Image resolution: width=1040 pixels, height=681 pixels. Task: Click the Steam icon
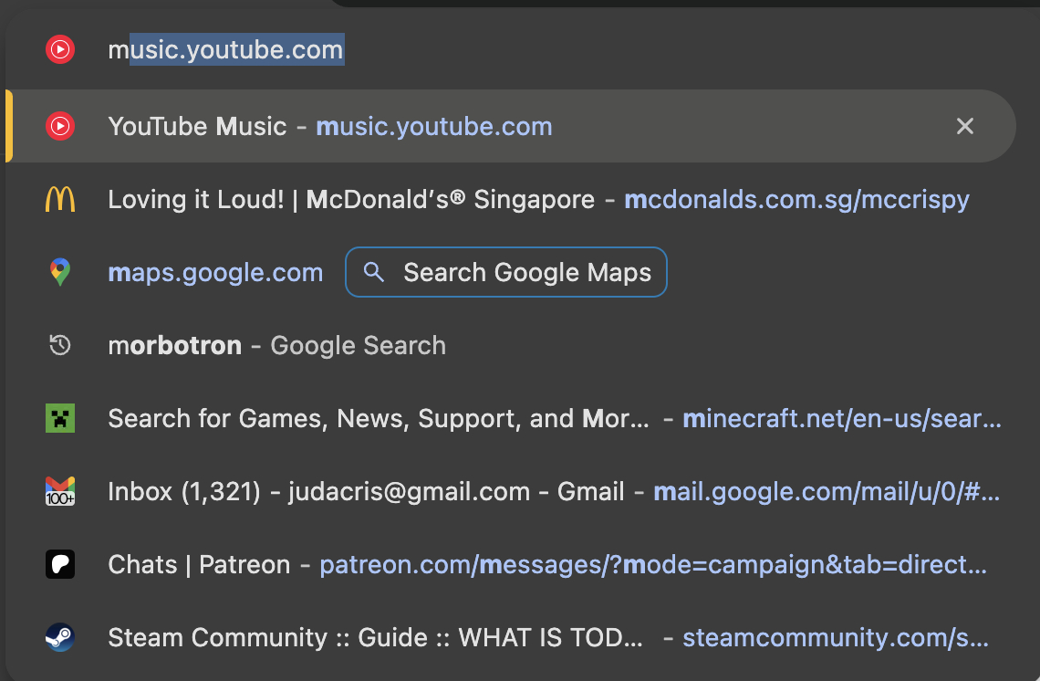60,637
